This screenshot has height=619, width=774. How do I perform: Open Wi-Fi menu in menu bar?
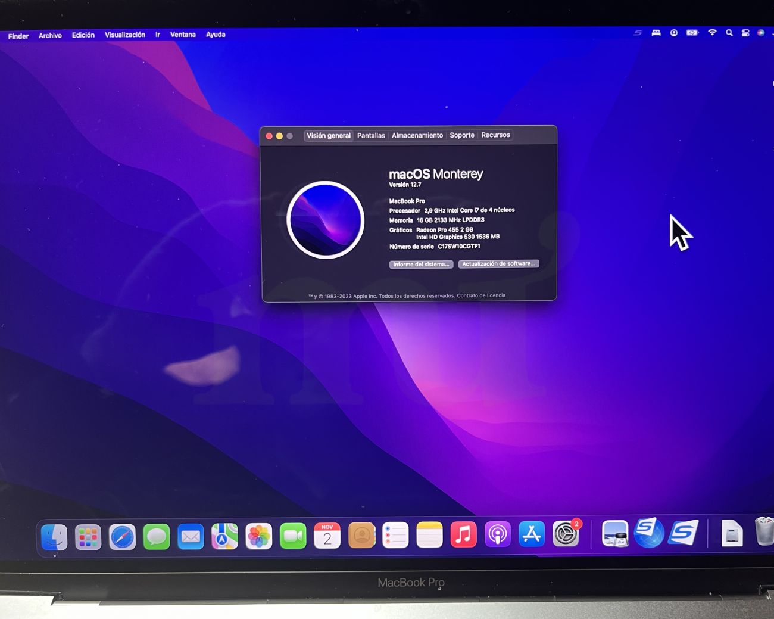pos(712,33)
